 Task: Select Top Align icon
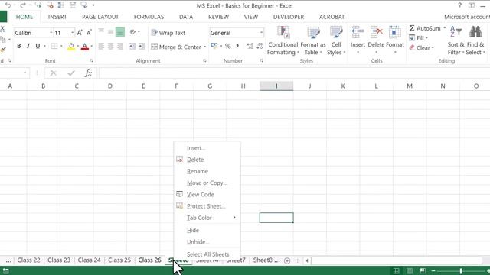(101, 31)
